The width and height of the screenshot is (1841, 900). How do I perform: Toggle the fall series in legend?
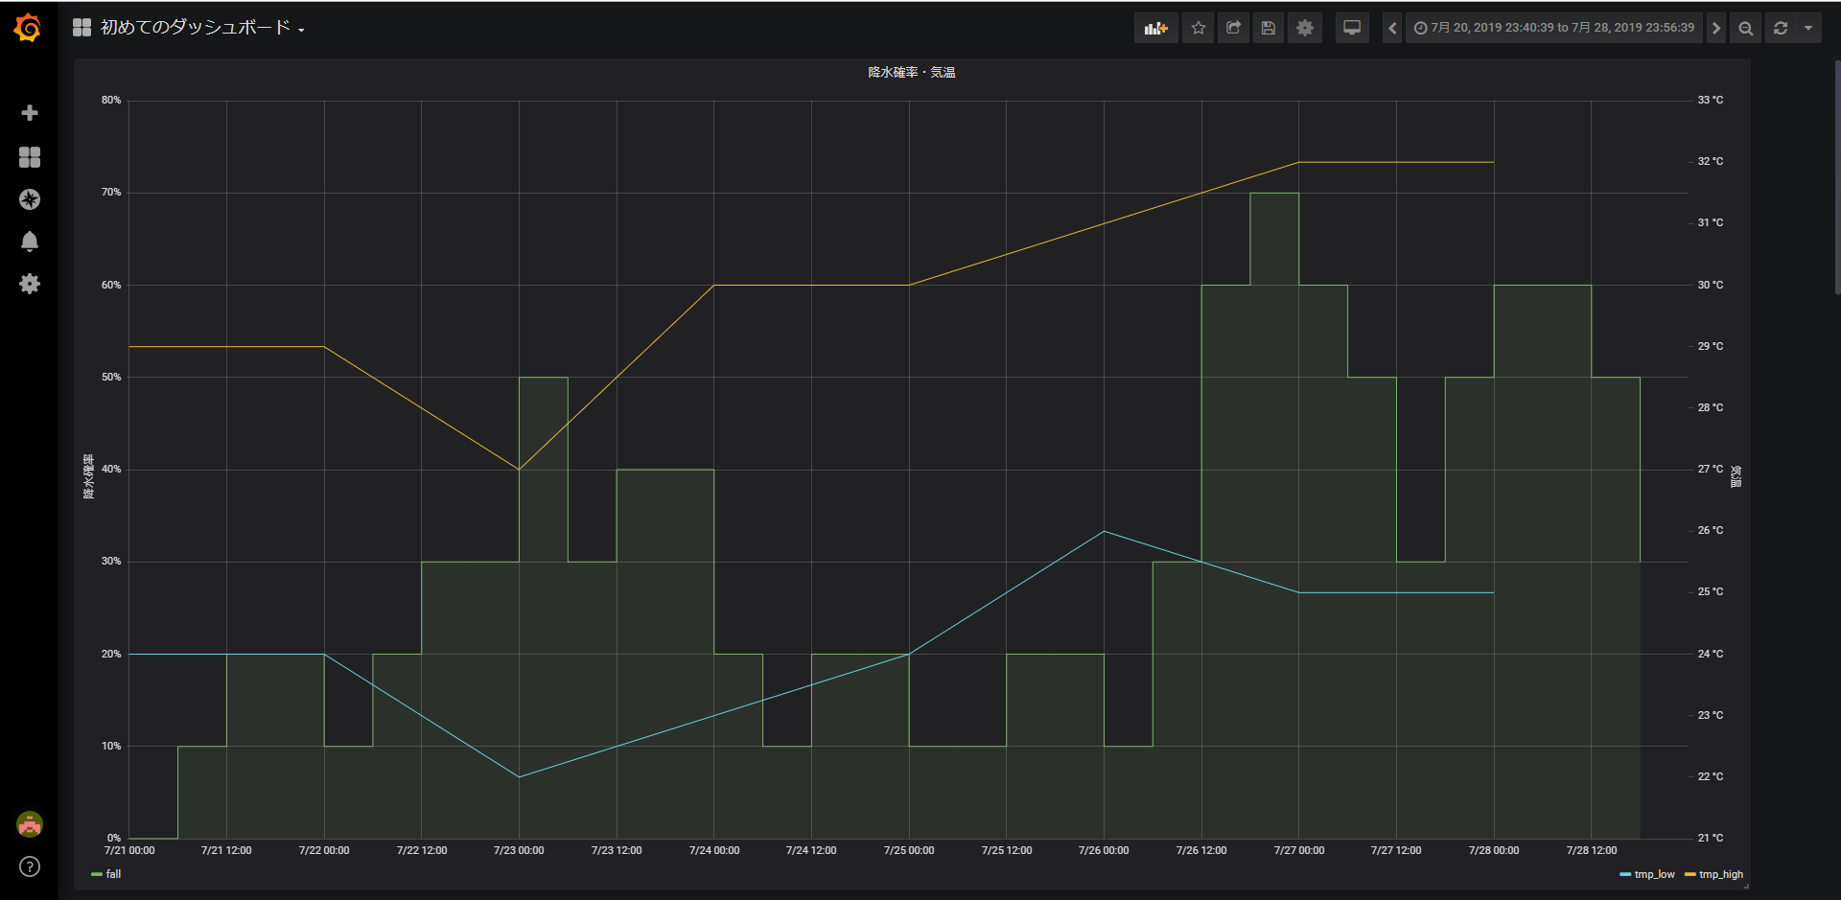click(113, 874)
